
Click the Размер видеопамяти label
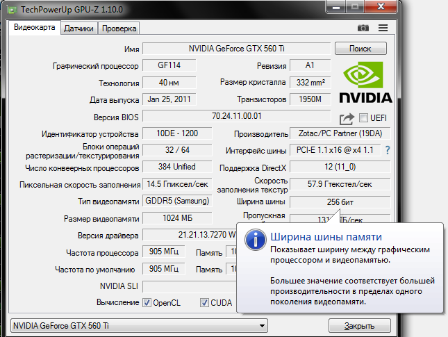click(x=101, y=219)
